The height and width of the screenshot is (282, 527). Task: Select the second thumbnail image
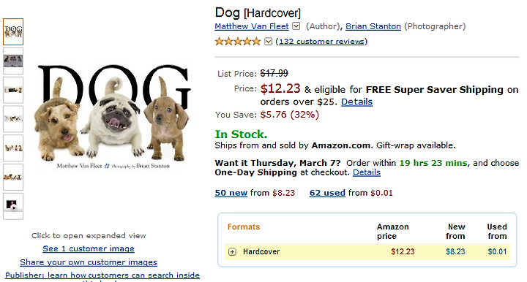pyautogui.click(x=13, y=61)
